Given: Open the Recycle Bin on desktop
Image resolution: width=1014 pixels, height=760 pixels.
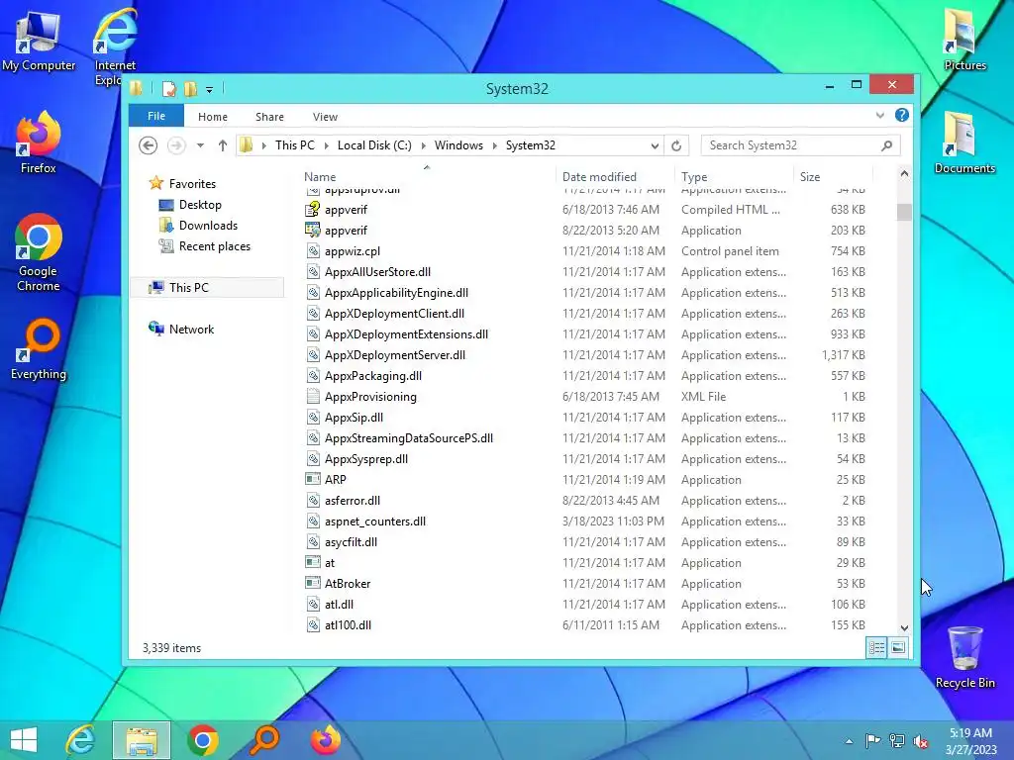Looking at the screenshot, I should (964, 657).
